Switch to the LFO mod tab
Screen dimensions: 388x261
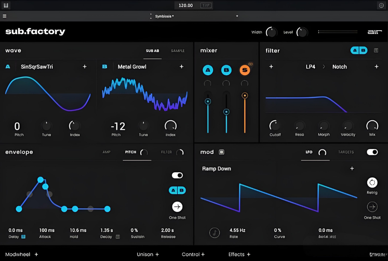(309, 152)
